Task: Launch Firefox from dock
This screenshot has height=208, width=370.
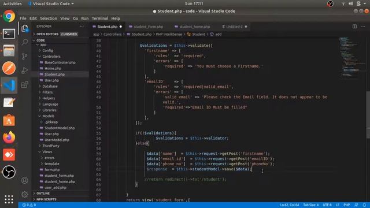Action: pos(9,138)
